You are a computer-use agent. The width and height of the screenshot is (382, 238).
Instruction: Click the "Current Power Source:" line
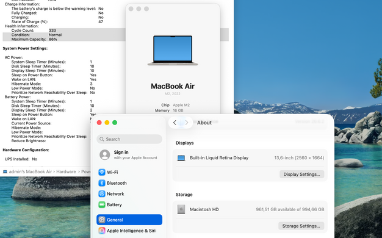point(32,123)
